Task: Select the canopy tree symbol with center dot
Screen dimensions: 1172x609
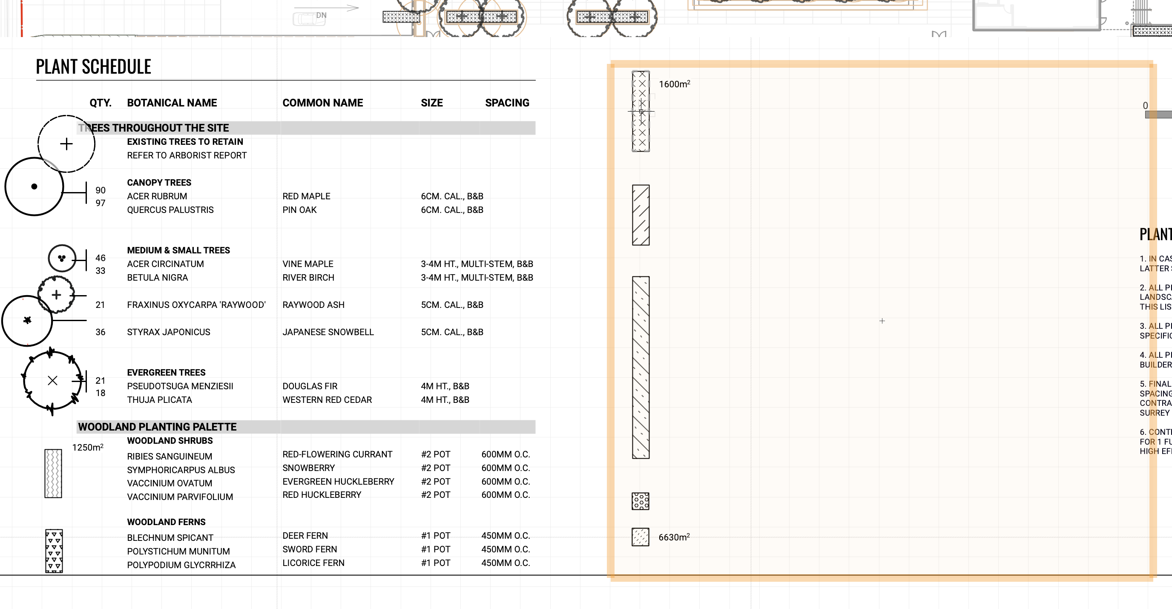Action: tap(34, 187)
